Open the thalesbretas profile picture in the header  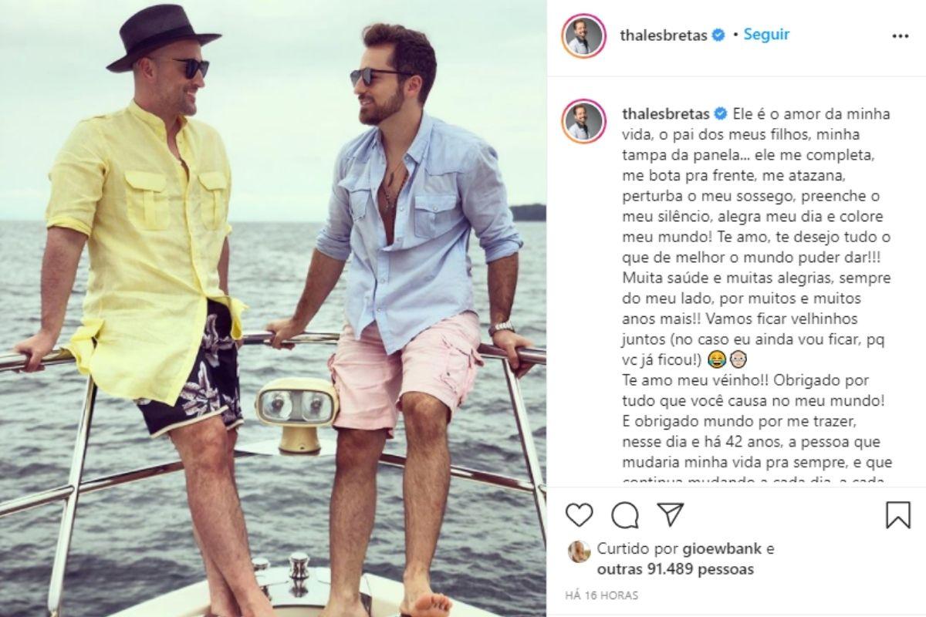click(583, 35)
